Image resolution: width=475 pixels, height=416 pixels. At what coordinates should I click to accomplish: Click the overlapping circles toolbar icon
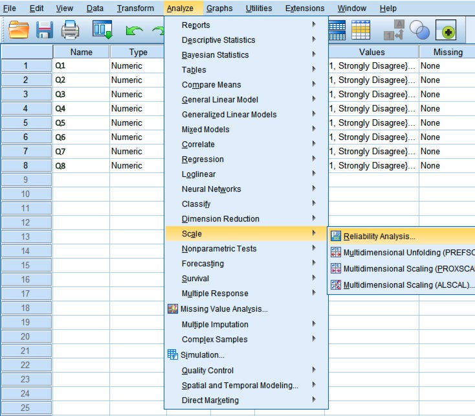[419, 30]
